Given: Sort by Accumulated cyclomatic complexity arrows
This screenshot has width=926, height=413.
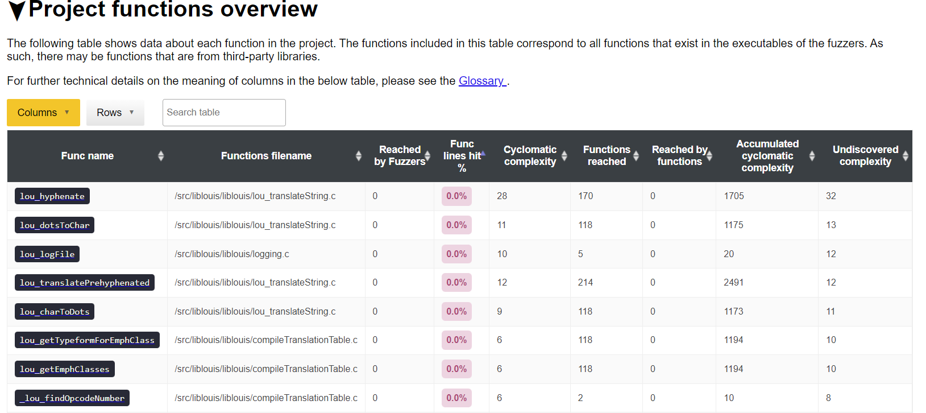Looking at the screenshot, I should click(x=812, y=156).
